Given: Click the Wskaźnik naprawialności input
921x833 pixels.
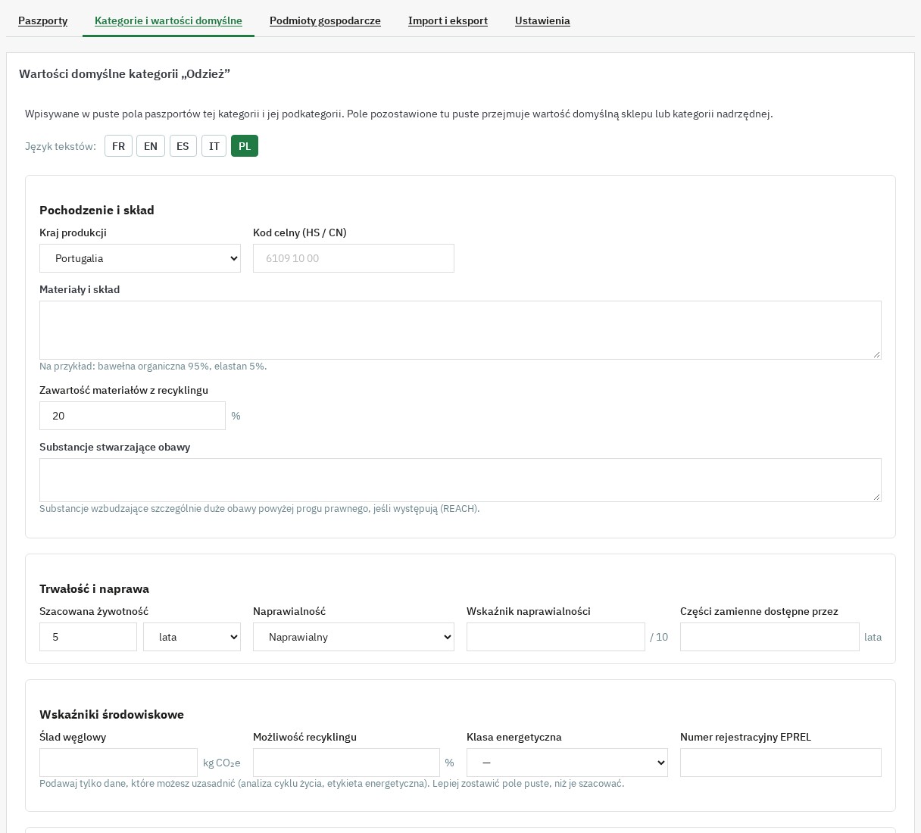Looking at the screenshot, I should (556, 637).
